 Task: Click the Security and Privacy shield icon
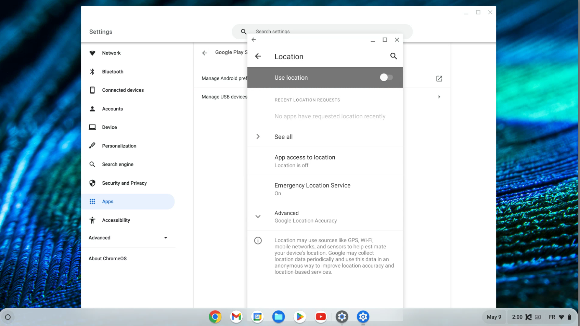pos(92,183)
